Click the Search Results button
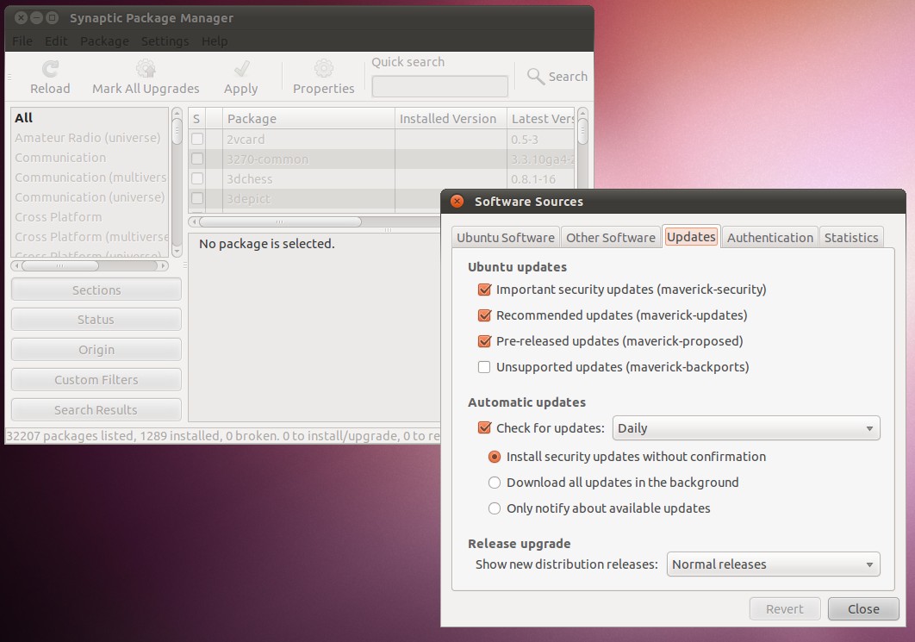Viewport: 915px width, 642px height. (x=96, y=409)
